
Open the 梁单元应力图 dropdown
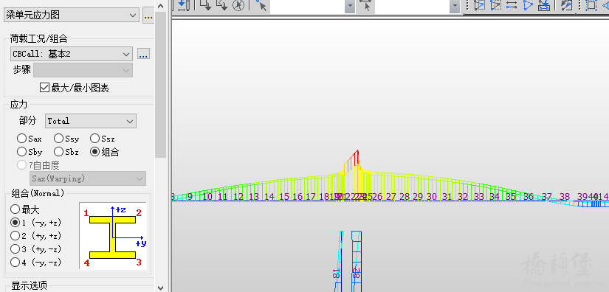71,15
